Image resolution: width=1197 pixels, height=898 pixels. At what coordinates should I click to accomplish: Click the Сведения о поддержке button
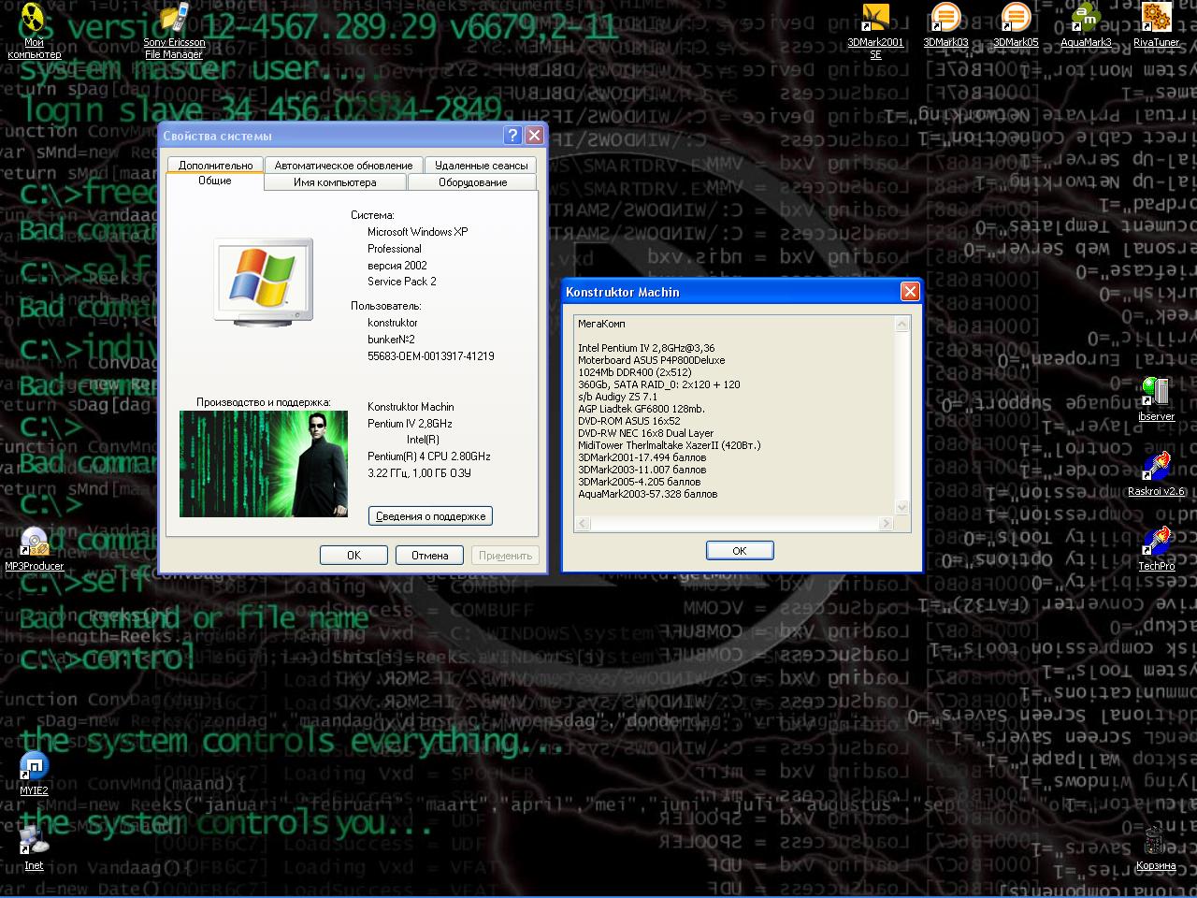[x=430, y=516]
